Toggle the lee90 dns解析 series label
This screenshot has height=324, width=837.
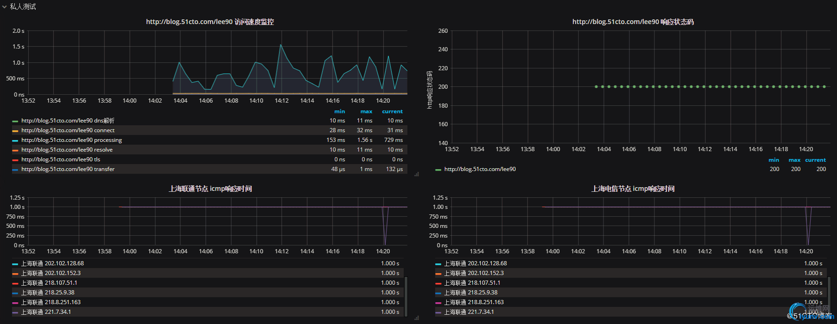68,121
